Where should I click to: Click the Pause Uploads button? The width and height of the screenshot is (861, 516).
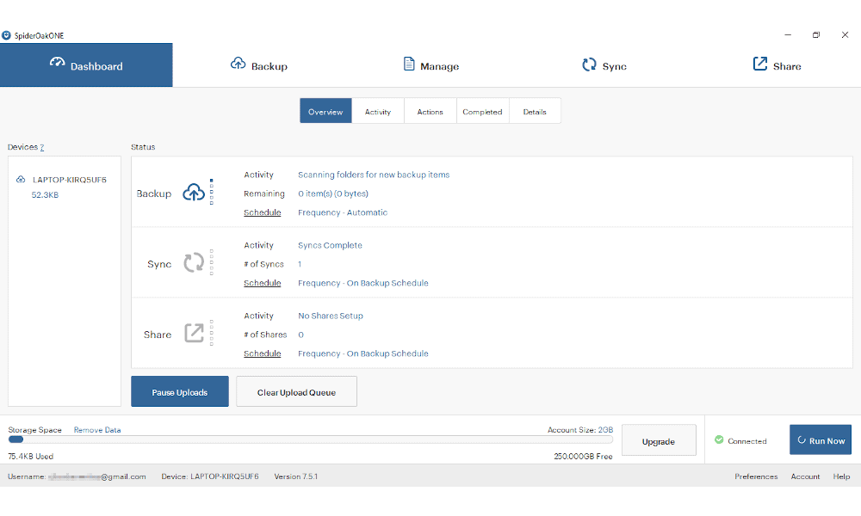coord(180,391)
